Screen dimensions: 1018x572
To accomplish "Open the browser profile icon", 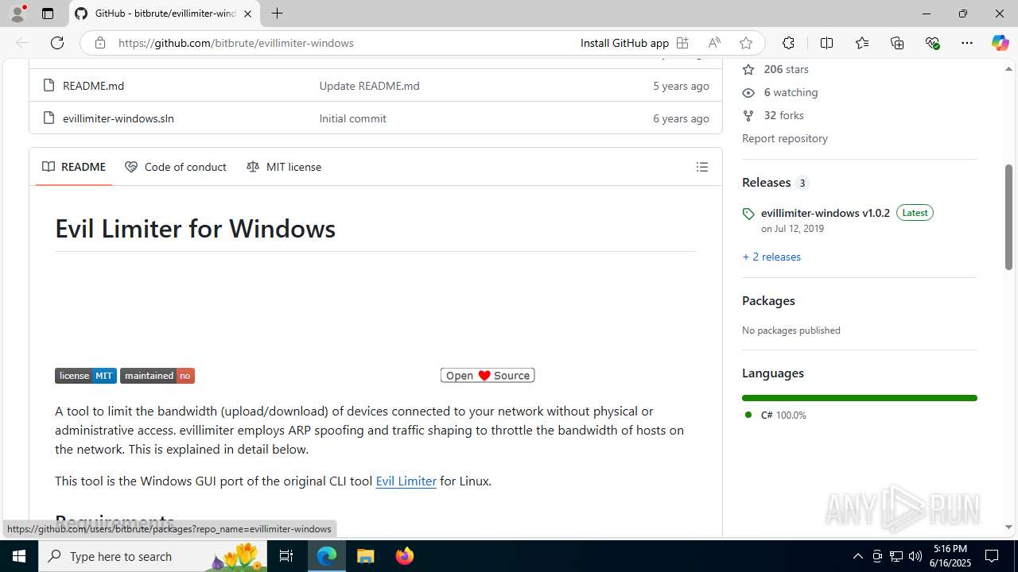I will point(17,14).
